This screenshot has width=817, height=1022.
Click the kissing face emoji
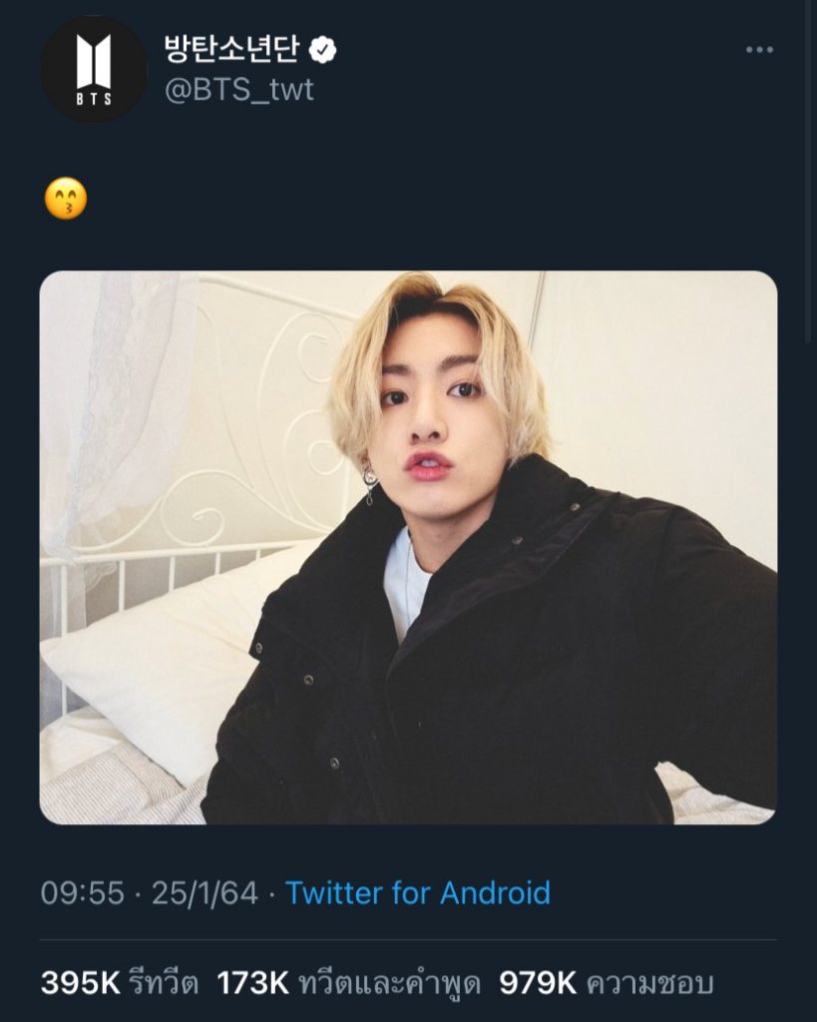click(66, 198)
